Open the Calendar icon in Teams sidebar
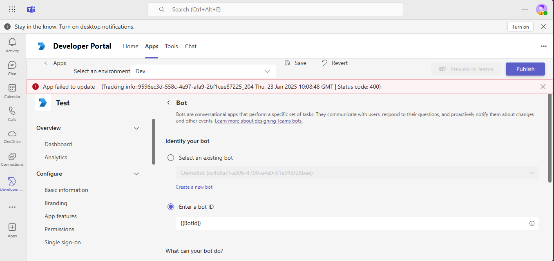Image resolution: width=554 pixels, height=261 pixels. click(12, 89)
